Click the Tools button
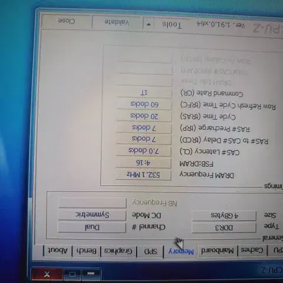 point(172,24)
